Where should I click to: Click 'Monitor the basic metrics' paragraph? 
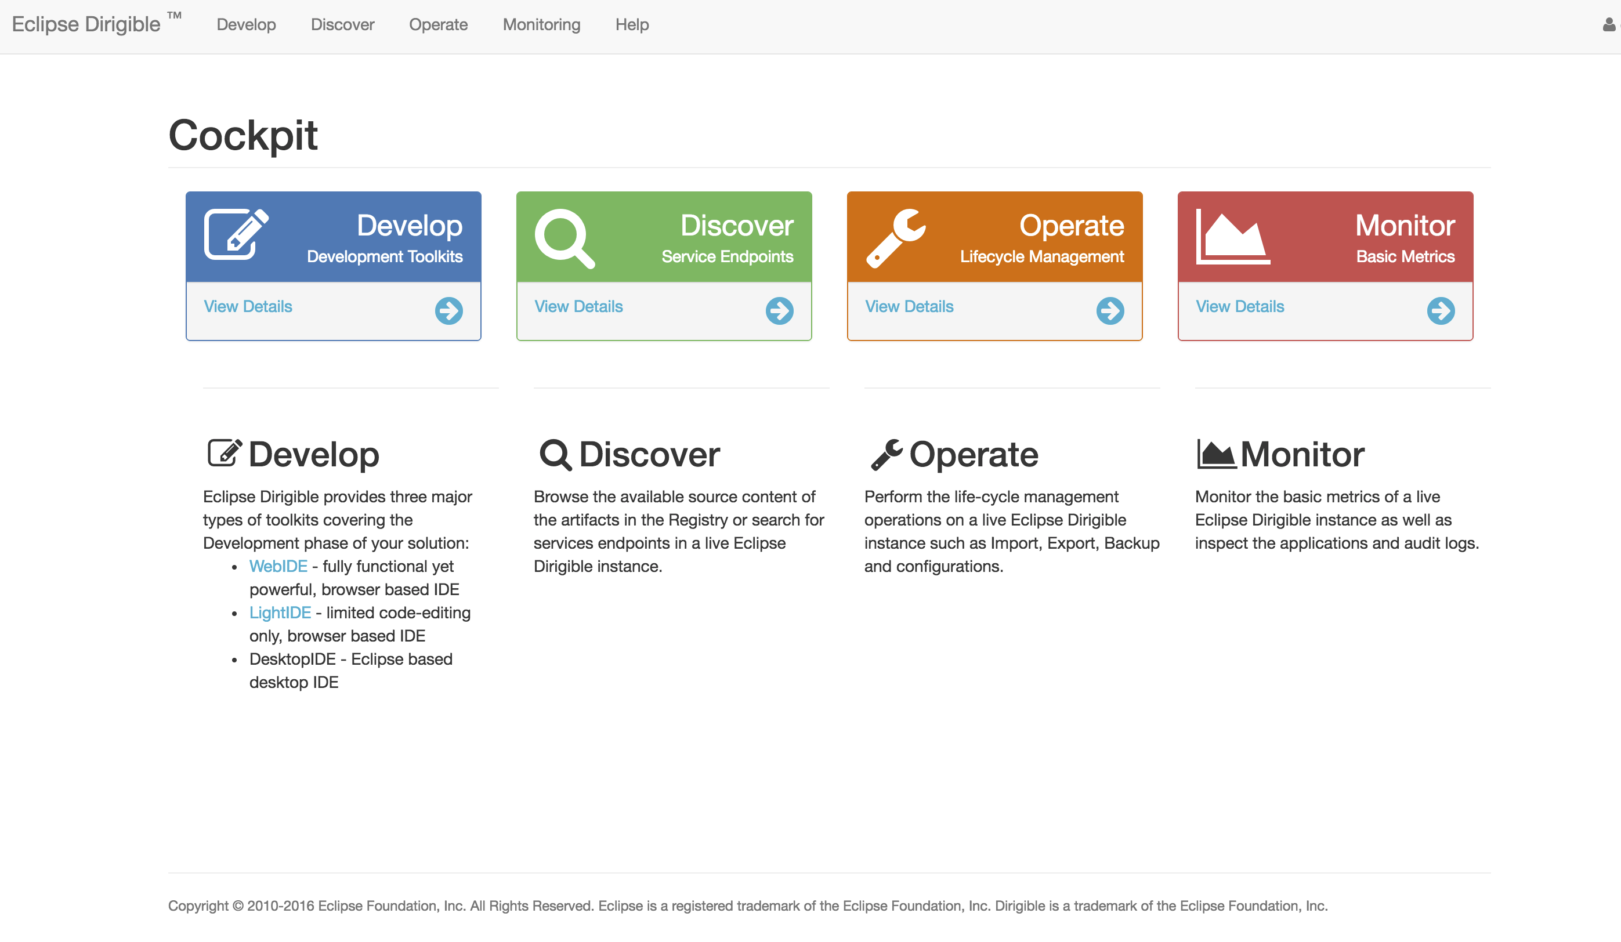(1337, 520)
